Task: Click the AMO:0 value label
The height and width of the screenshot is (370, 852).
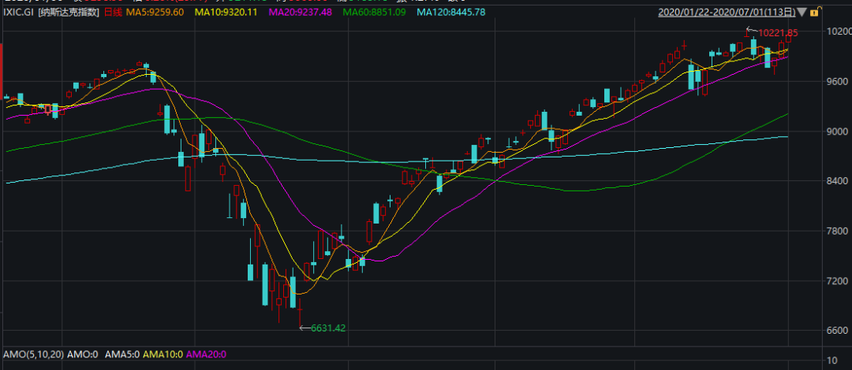Action: coord(80,355)
